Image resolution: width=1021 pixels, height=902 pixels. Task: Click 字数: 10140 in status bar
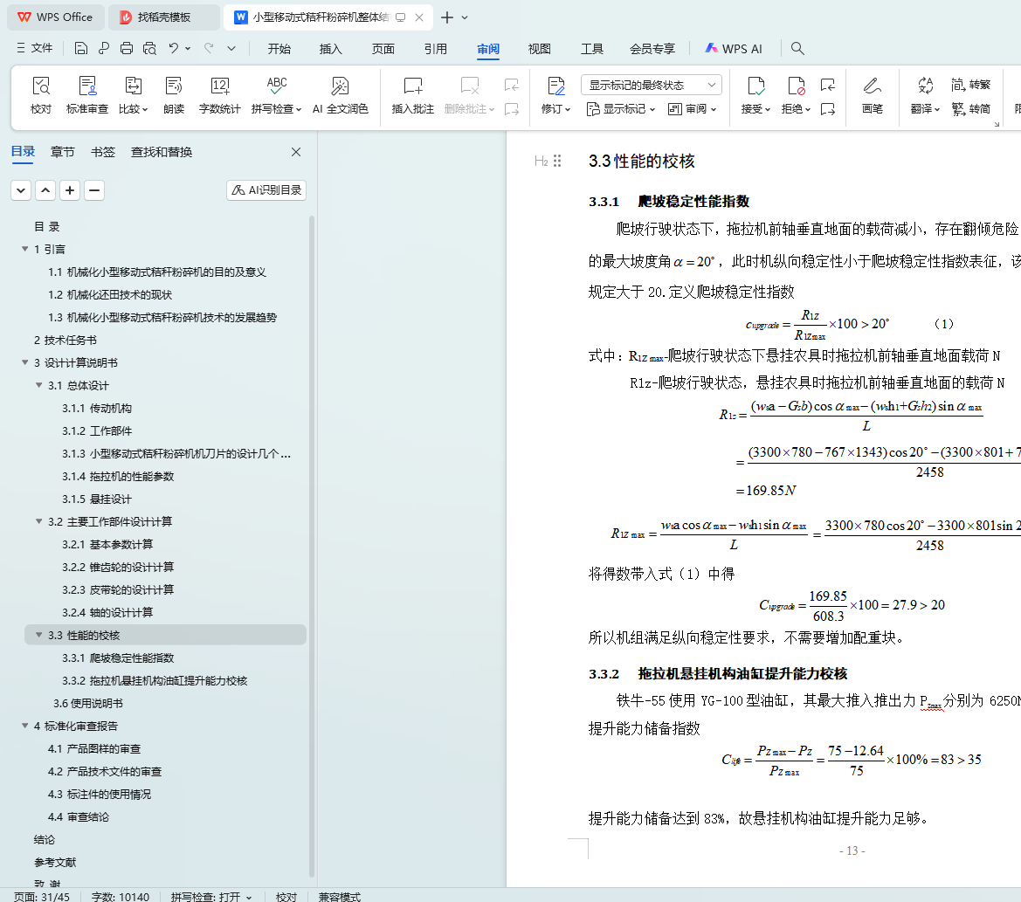[121, 896]
